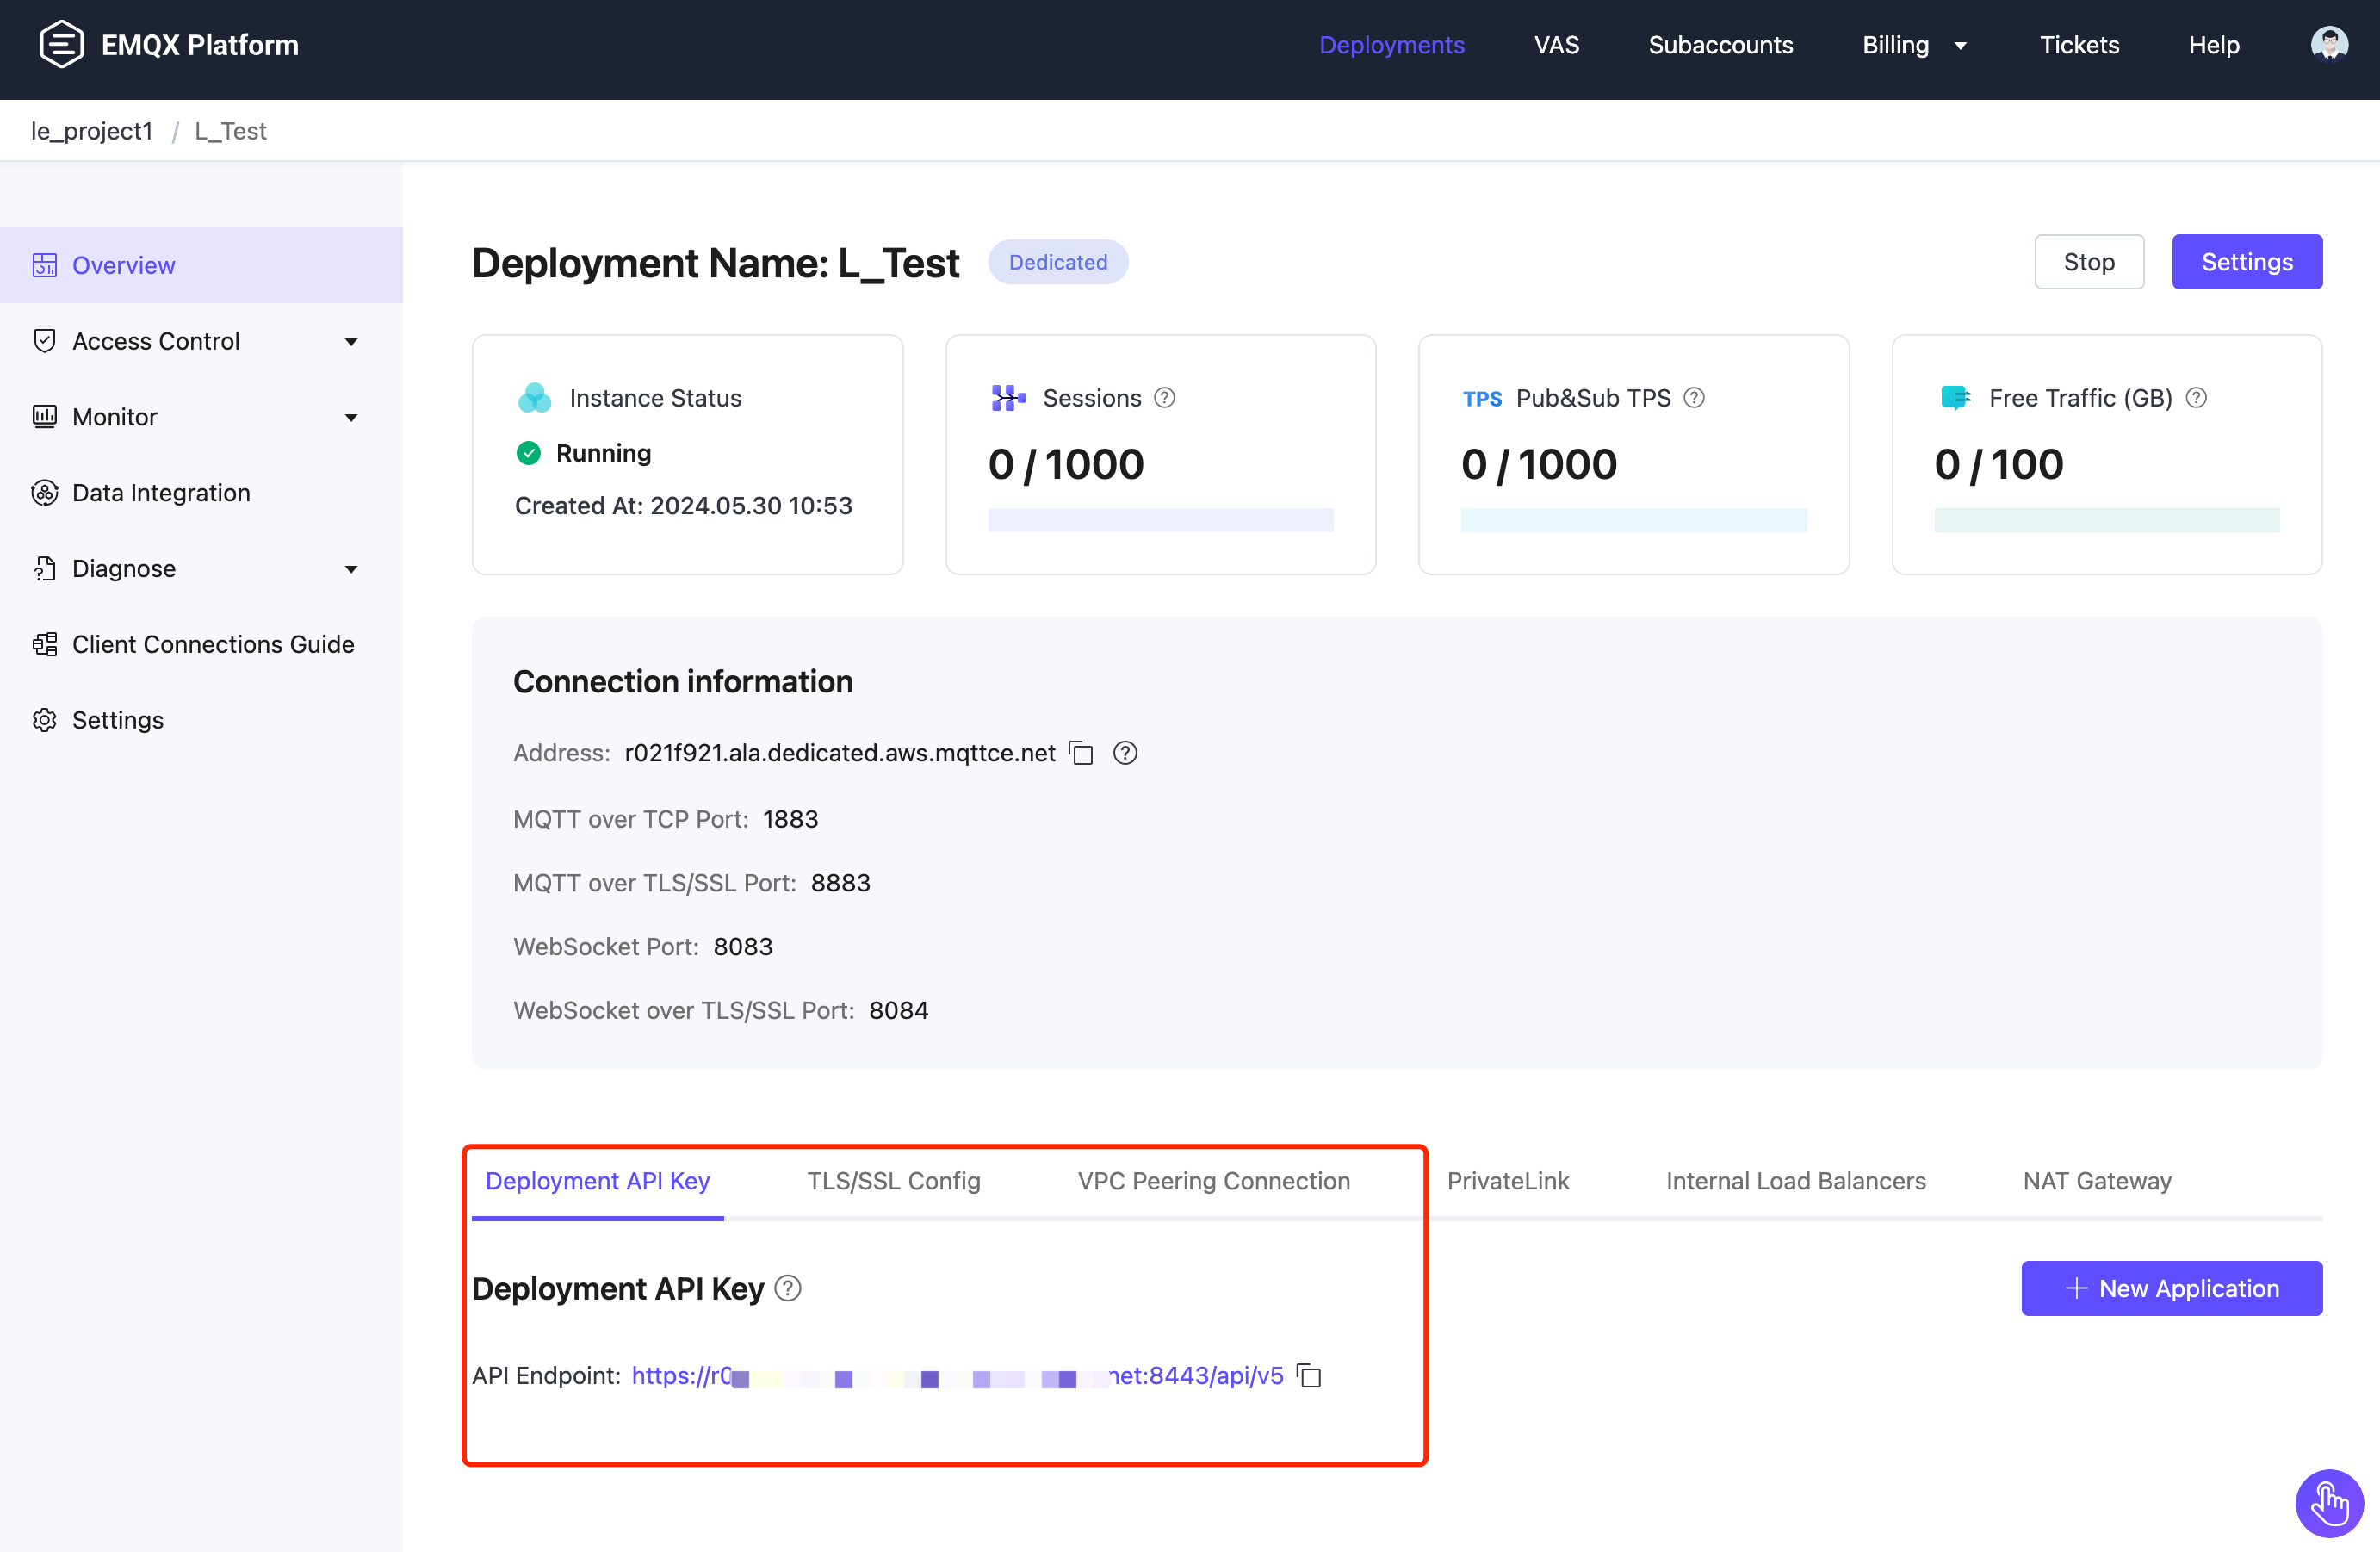Stop the L_Test deployment
The width and height of the screenshot is (2380, 1552).
click(x=2089, y=261)
